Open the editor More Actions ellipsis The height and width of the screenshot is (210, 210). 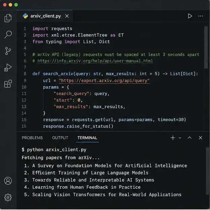point(201,16)
